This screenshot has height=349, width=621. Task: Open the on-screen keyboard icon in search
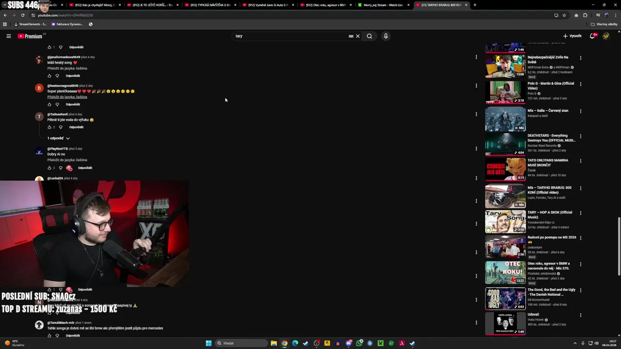[351, 36]
